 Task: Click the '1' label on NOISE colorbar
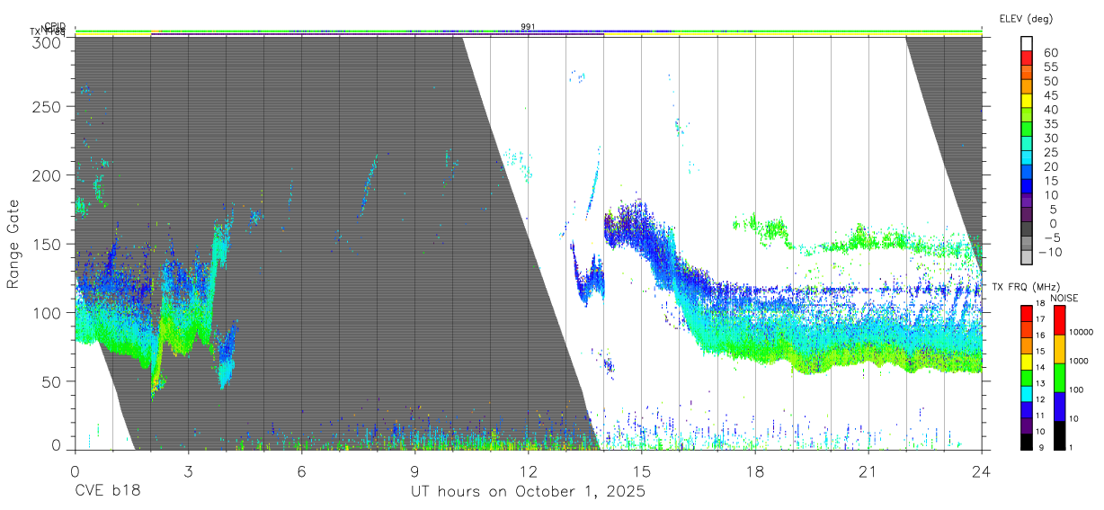click(1073, 447)
